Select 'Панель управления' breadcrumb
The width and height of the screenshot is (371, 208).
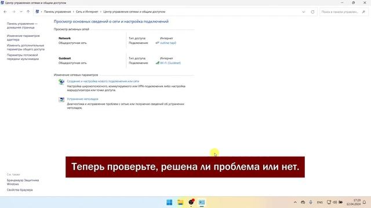pyautogui.click(x=57, y=12)
